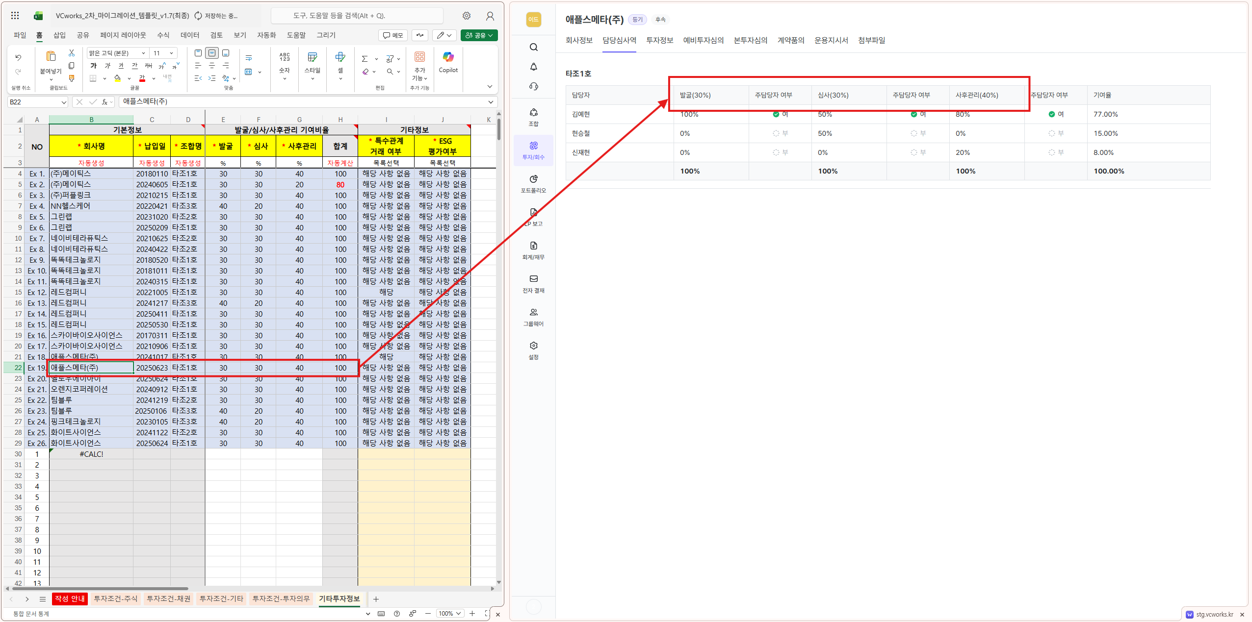Switch to 투자정보 tab
The width and height of the screenshot is (1252, 622).
point(659,40)
